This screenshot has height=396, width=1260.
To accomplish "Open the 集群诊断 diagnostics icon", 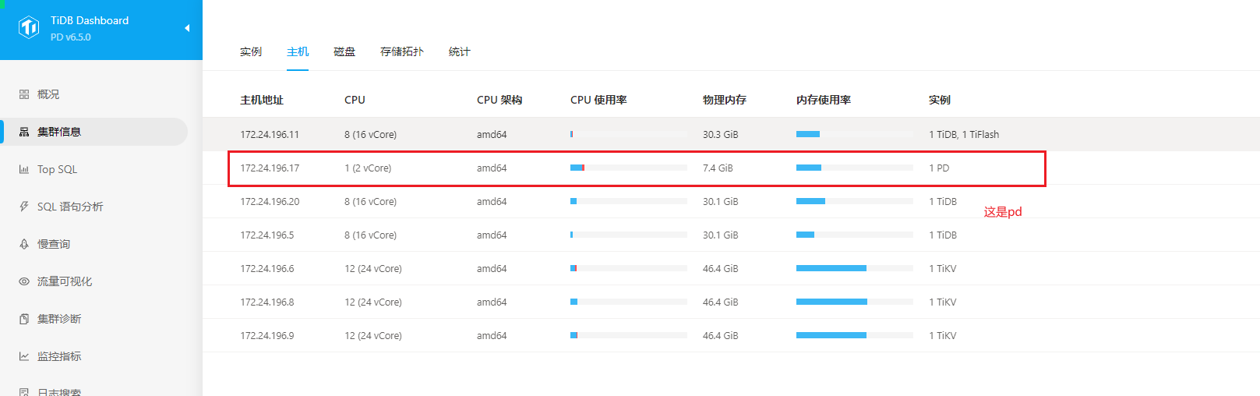I will 24,319.
